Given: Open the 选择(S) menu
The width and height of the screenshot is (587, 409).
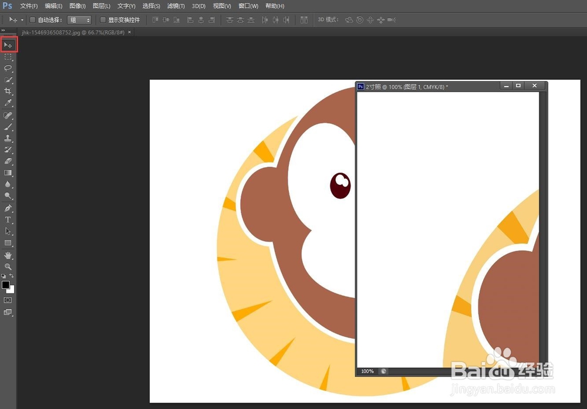Looking at the screenshot, I should tap(151, 6).
